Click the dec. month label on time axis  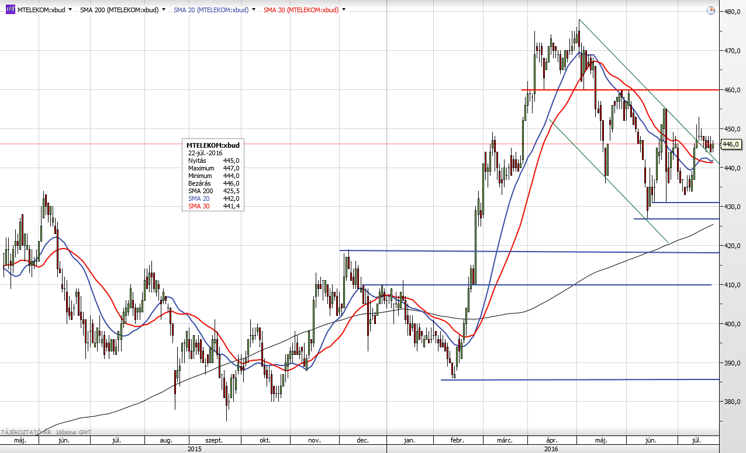pyautogui.click(x=362, y=441)
